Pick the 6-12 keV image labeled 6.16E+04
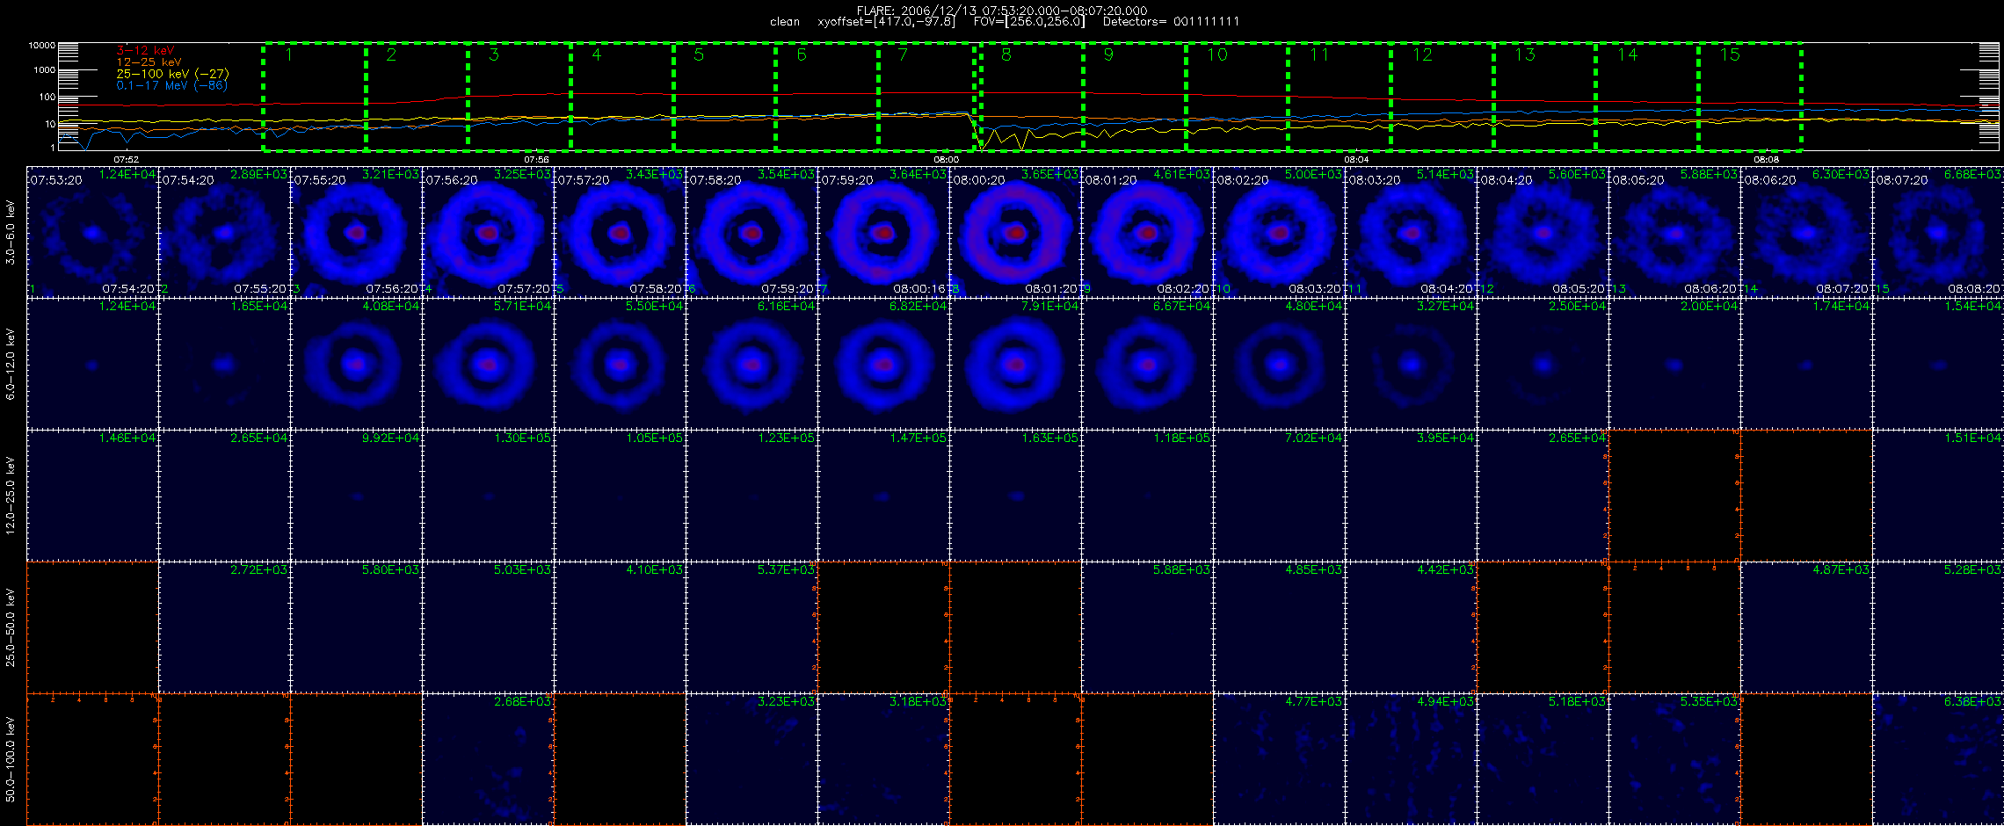 pyautogui.click(x=751, y=364)
